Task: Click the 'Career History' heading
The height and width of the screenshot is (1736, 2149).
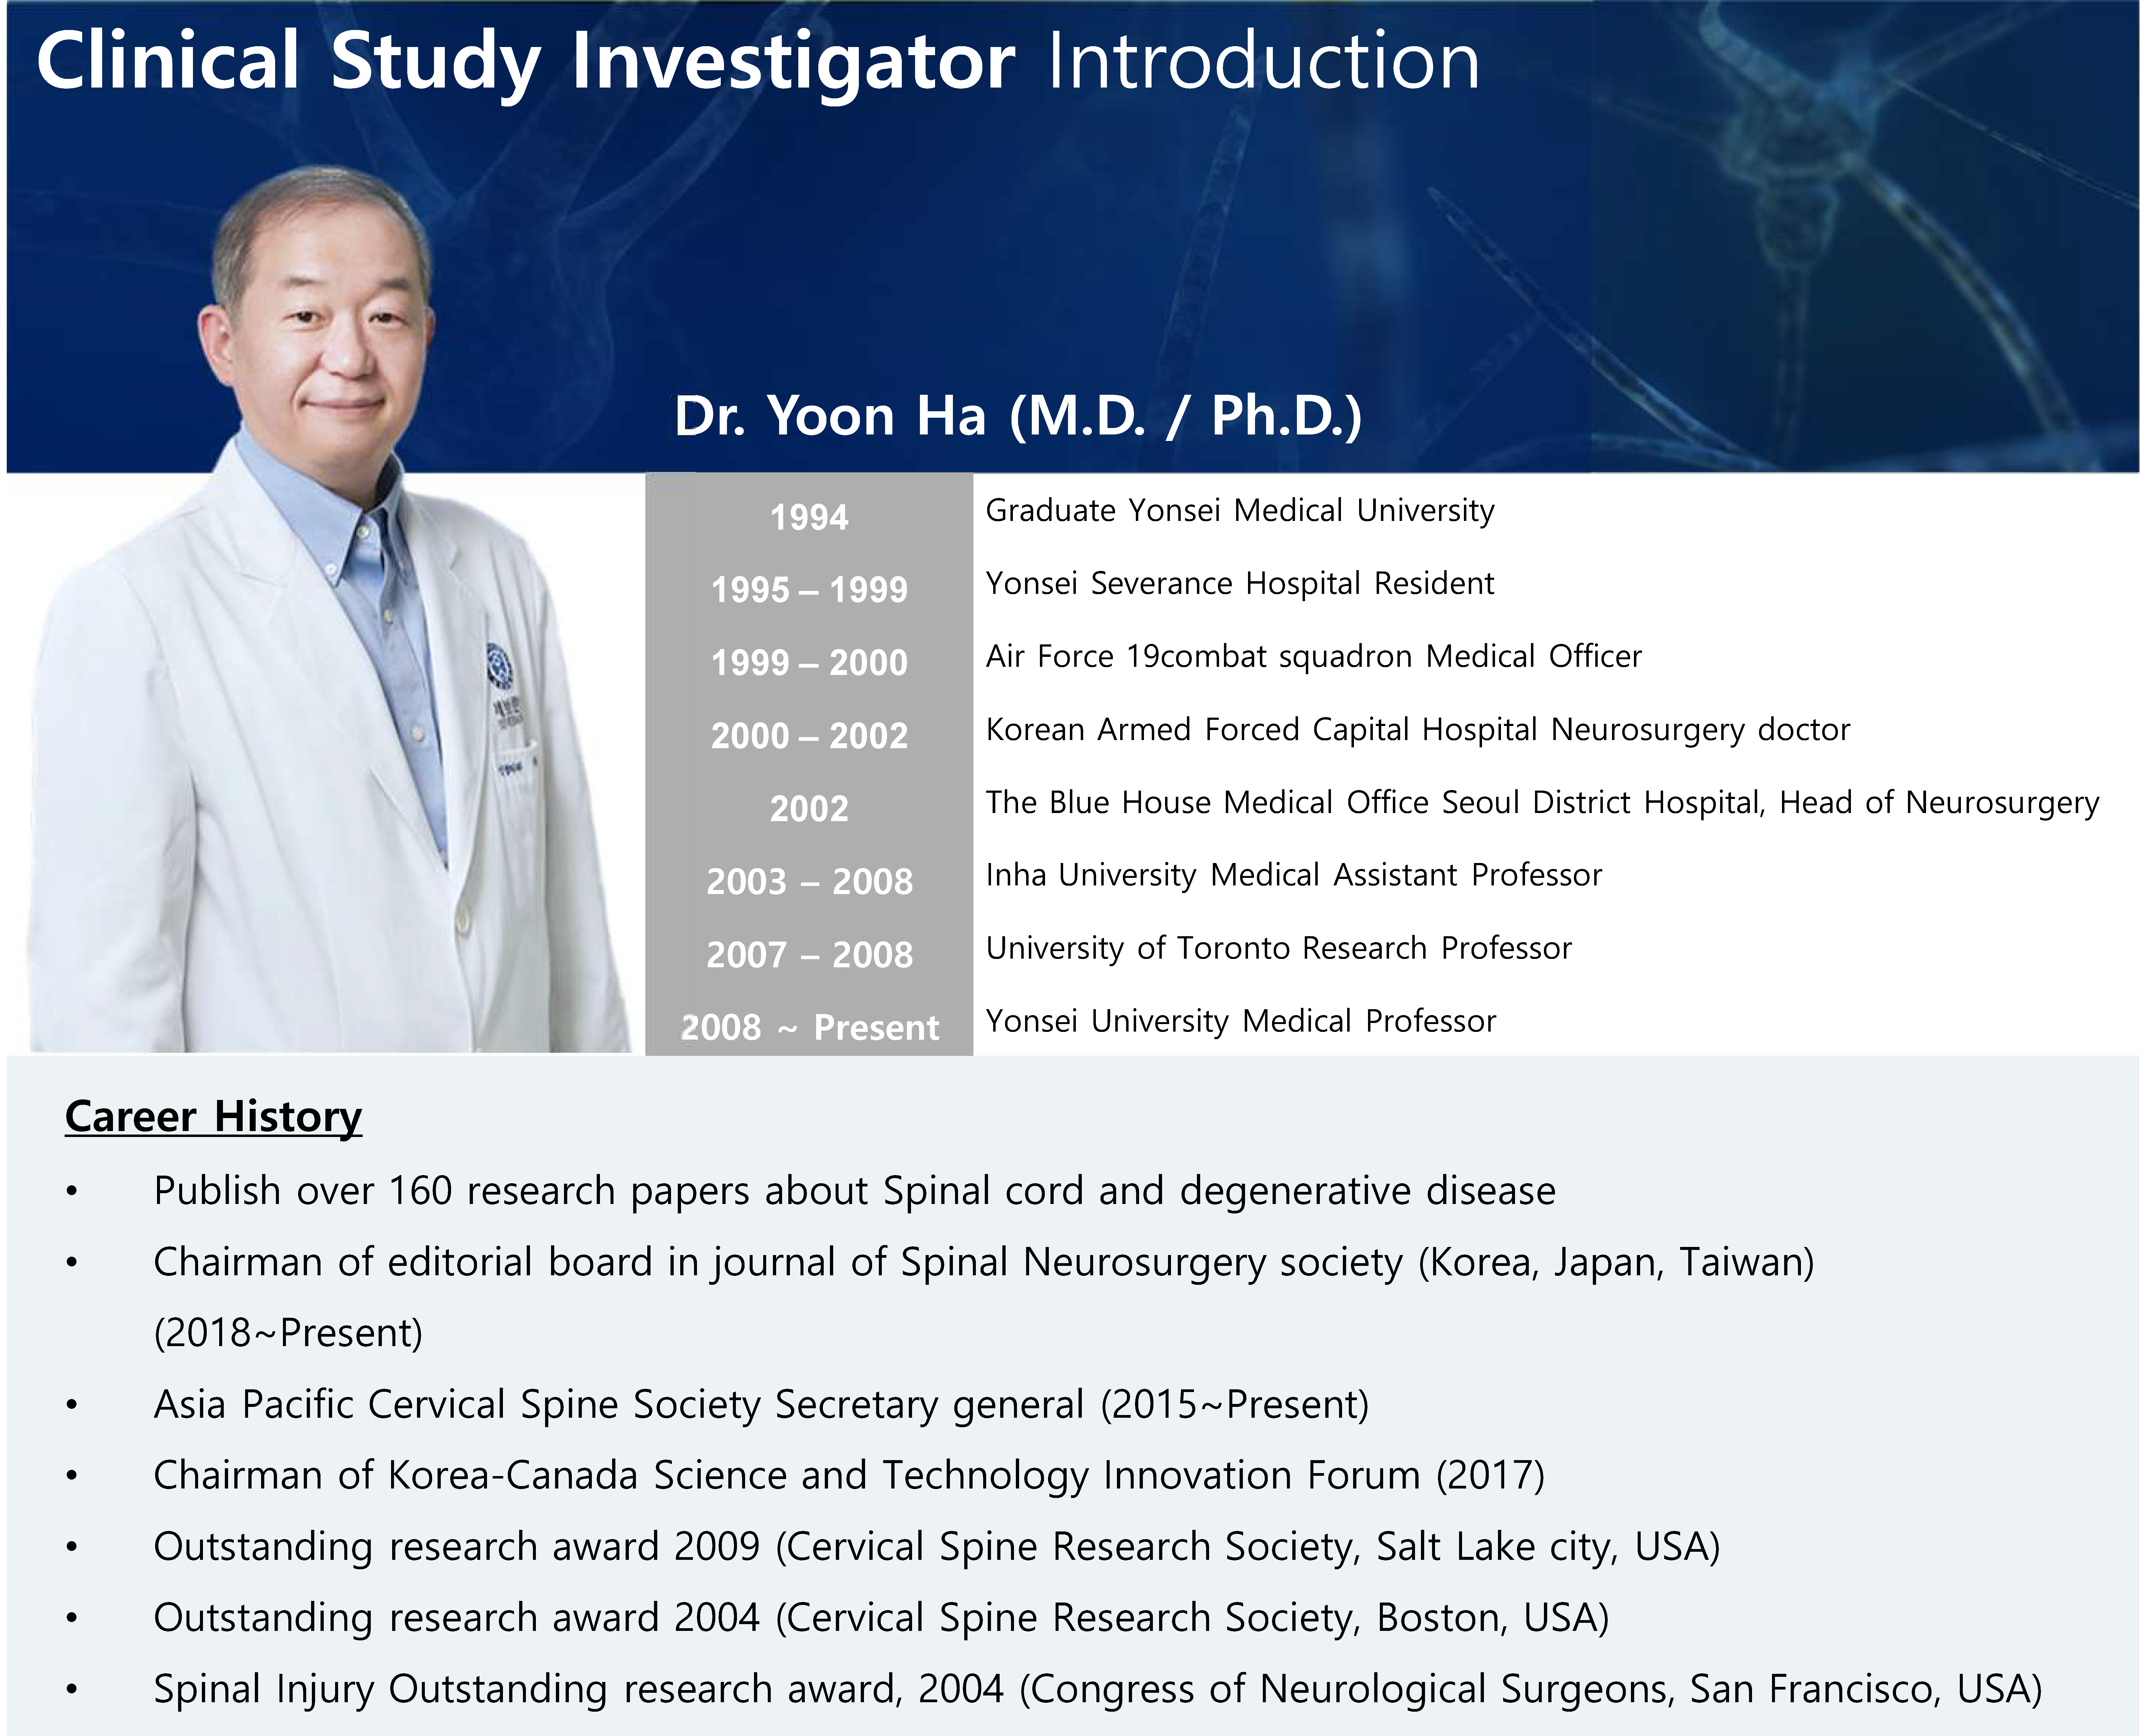Action: point(213,1117)
